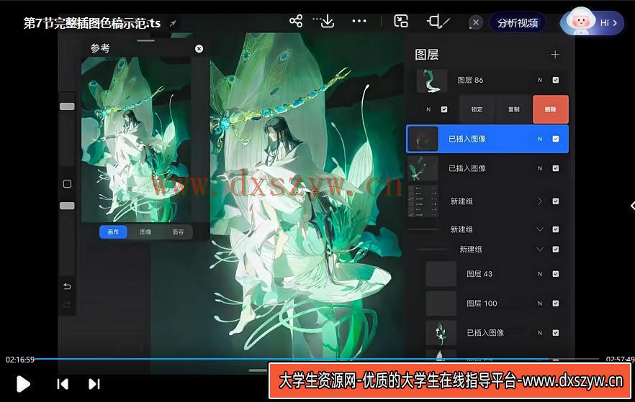The image size is (635, 402).
Task: Click the square modify button in sidebar
Action: (67, 184)
